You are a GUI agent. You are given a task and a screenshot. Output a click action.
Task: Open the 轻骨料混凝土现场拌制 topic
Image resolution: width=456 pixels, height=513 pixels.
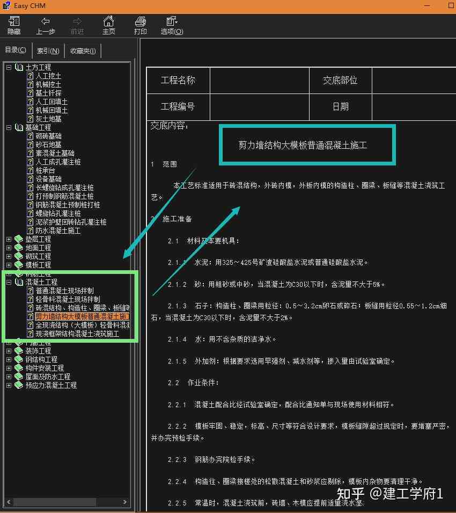[x=68, y=299]
